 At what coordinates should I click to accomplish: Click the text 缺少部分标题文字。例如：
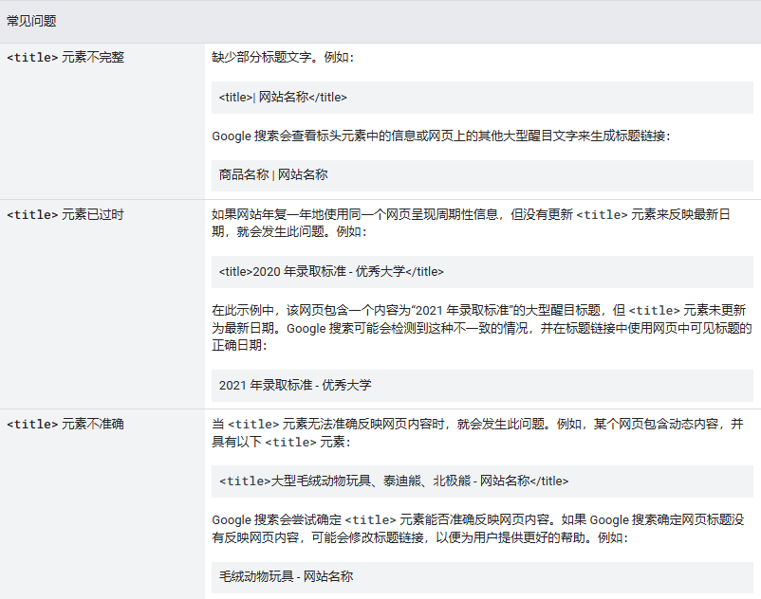283,57
